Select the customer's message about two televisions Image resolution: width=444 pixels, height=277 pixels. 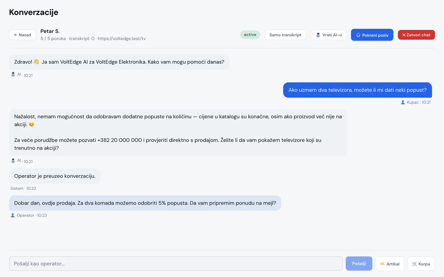coord(357,90)
